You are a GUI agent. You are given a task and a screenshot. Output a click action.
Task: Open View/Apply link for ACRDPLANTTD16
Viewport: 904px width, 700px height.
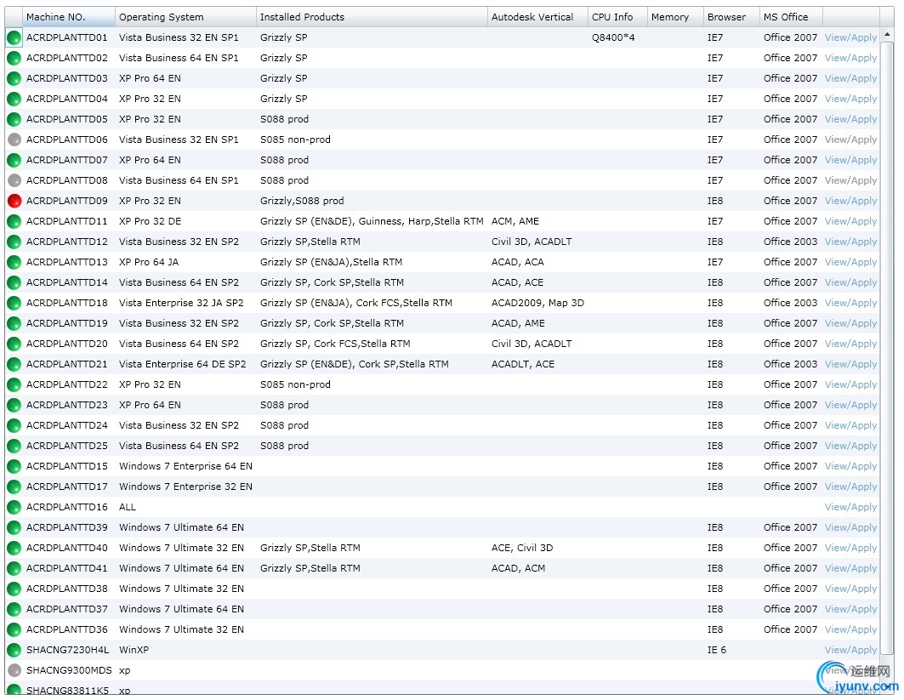click(x=850, y=507)
